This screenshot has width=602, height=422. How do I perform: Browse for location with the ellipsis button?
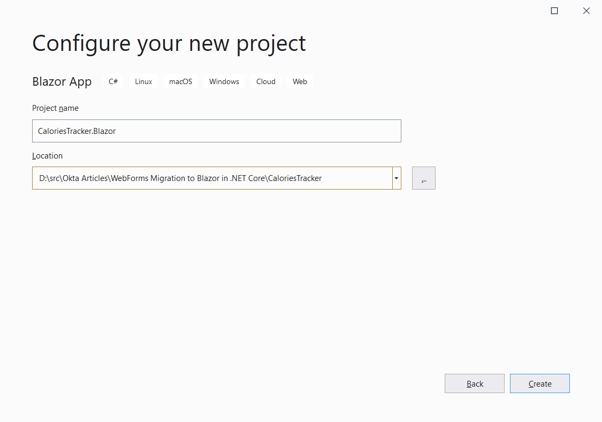[423, 178]
